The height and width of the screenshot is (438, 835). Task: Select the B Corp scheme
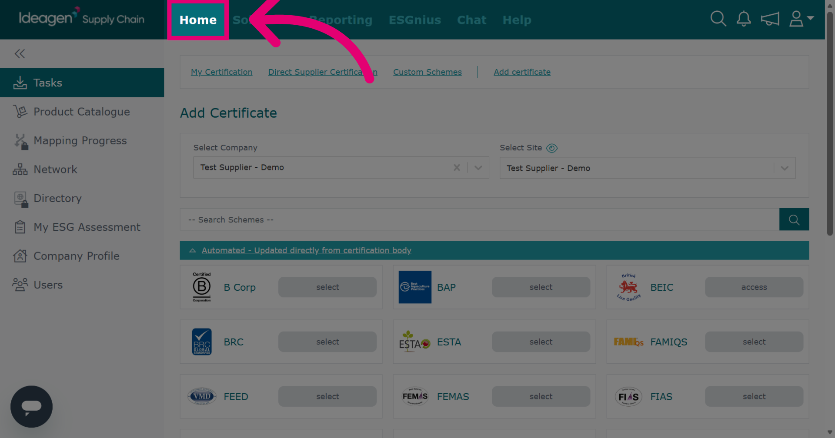(327, 287)
